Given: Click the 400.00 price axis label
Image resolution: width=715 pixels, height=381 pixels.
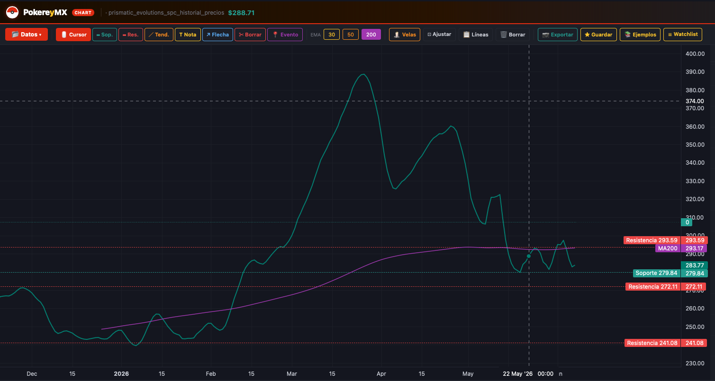Looking at the screenshot, I should click(695, 54).
